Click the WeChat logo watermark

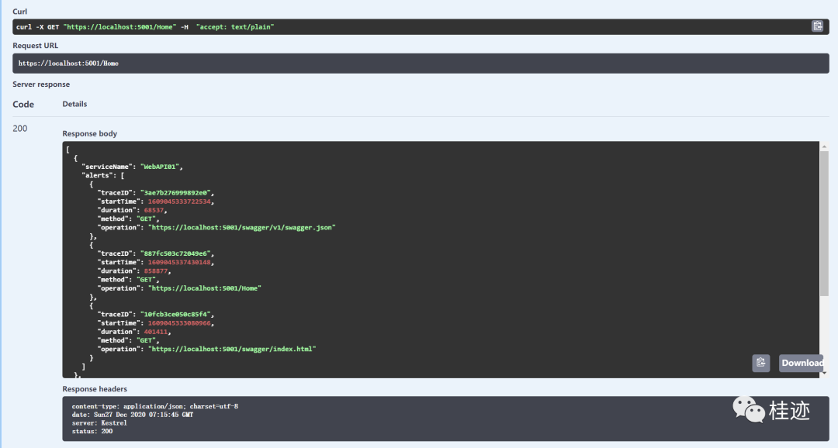pyautogui.click(x=749, y=410)
